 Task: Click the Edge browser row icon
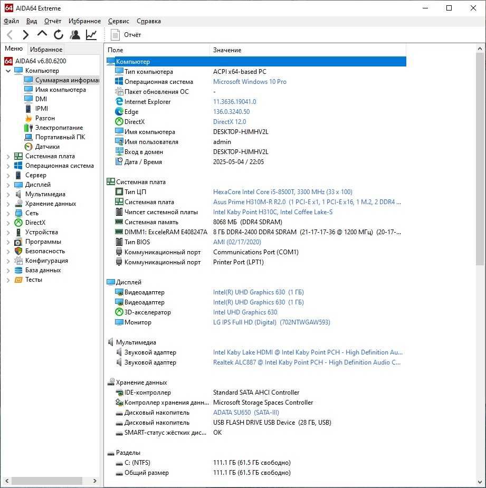[x=119, y=111]
